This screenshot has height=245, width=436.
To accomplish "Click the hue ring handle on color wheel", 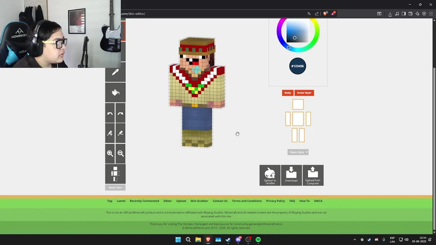I will tap(289, 48).
